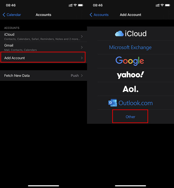Tap the home indicator bar on left screen
The height and width of the screenshot is (188, 174).
click(43, 185)
